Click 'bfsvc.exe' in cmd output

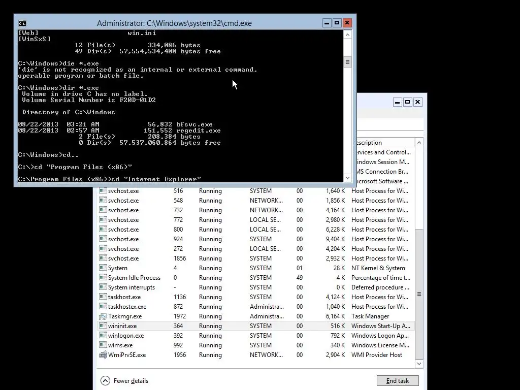194,124
